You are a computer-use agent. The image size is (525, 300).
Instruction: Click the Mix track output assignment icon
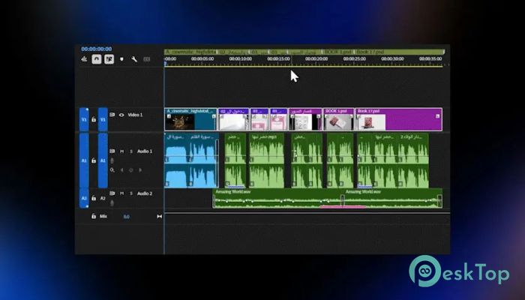point(159,217)
